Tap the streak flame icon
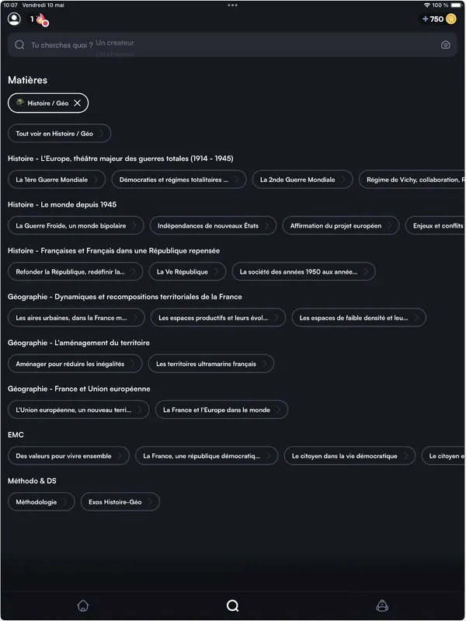The height and width of the screenshot is (621, 466). tap(42, 19)
